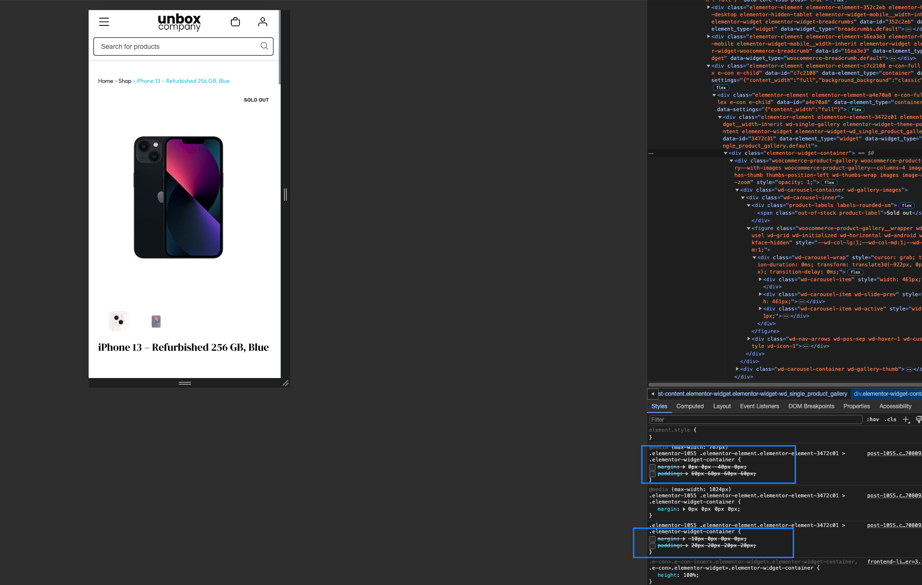The width and height of the screenshot is (922, 585).
Task: Click the viewport right-side resize handle
Action: tap(285, 194)
